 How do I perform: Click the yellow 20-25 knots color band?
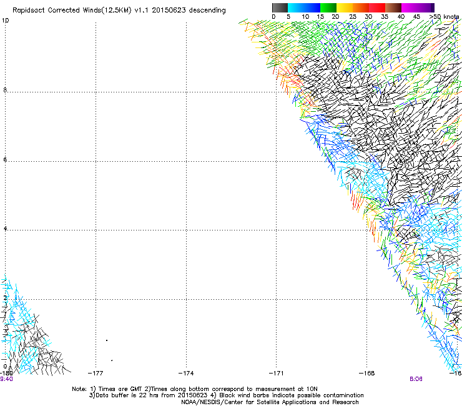point(345,7)
